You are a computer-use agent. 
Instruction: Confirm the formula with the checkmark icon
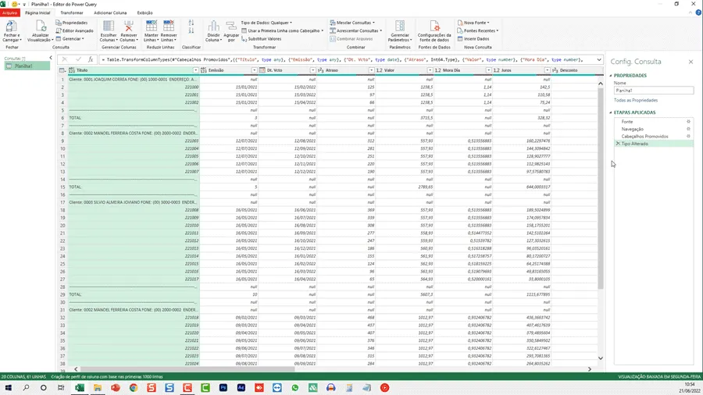coord(78,59)
